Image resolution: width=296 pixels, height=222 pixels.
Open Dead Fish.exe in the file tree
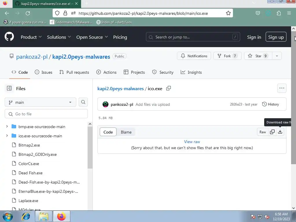point(30,173)
